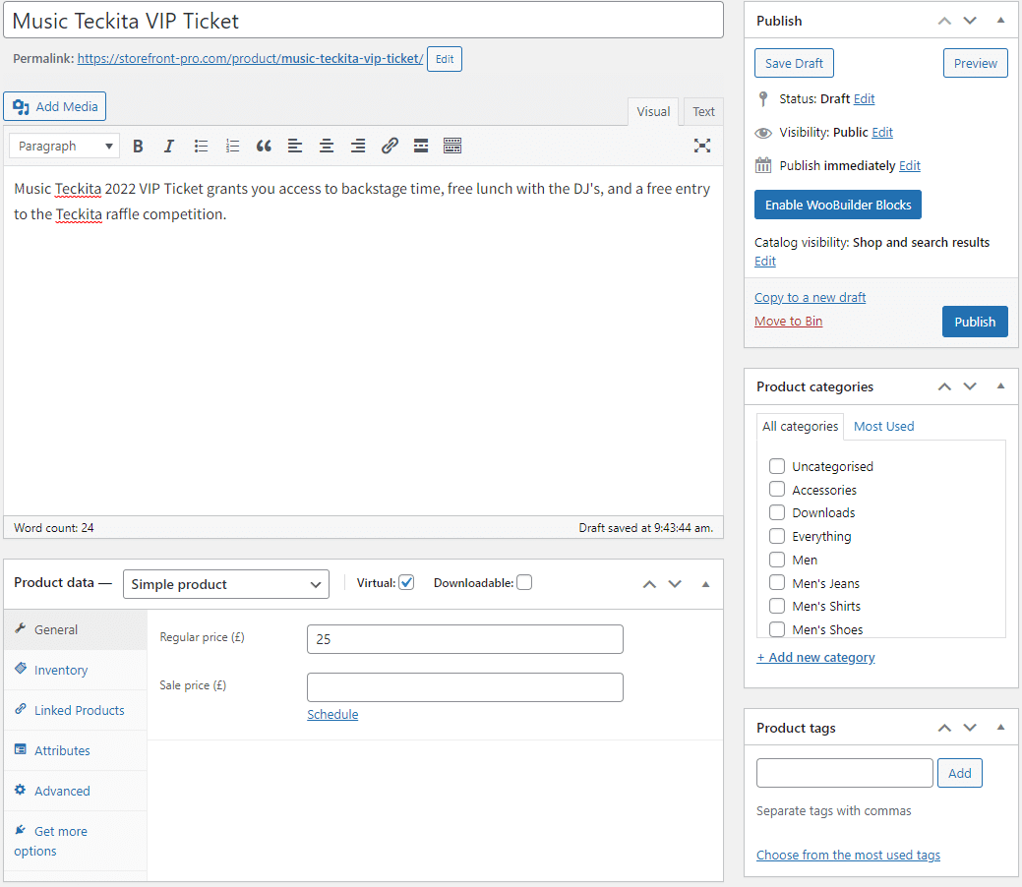Click the blue Publish button

975,322
